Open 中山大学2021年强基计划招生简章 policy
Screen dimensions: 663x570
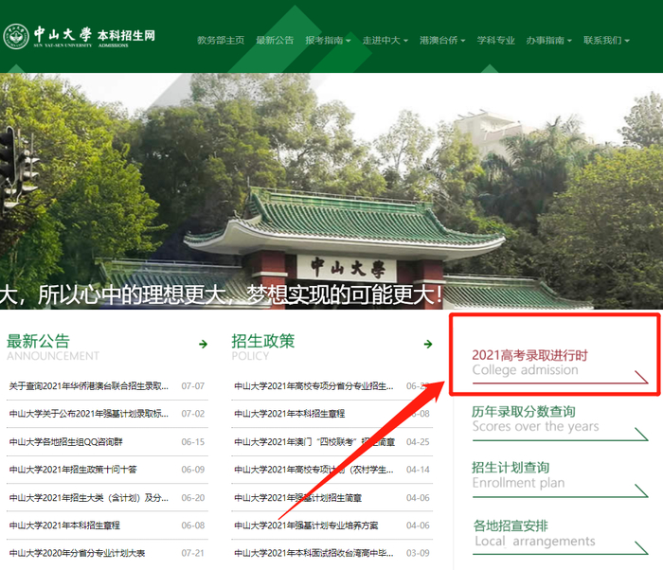[298, 498]
